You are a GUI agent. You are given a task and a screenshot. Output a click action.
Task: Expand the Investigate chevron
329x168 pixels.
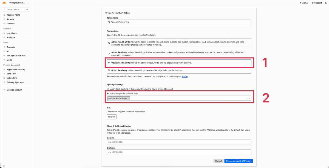tap(28, 33)
